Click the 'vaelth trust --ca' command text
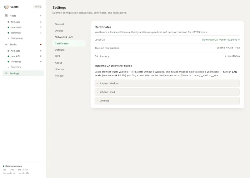Screen dimensions: 250x178 pos(228,48)
